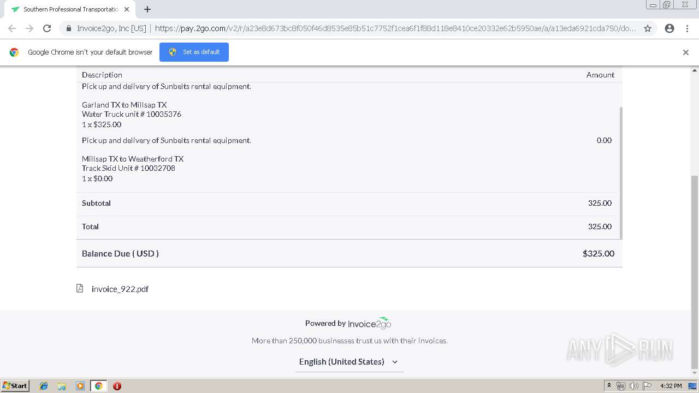Screen dimensions: 699x393
Task: Click the Millsap TX to Weatherford TX text
Action: 133,159
